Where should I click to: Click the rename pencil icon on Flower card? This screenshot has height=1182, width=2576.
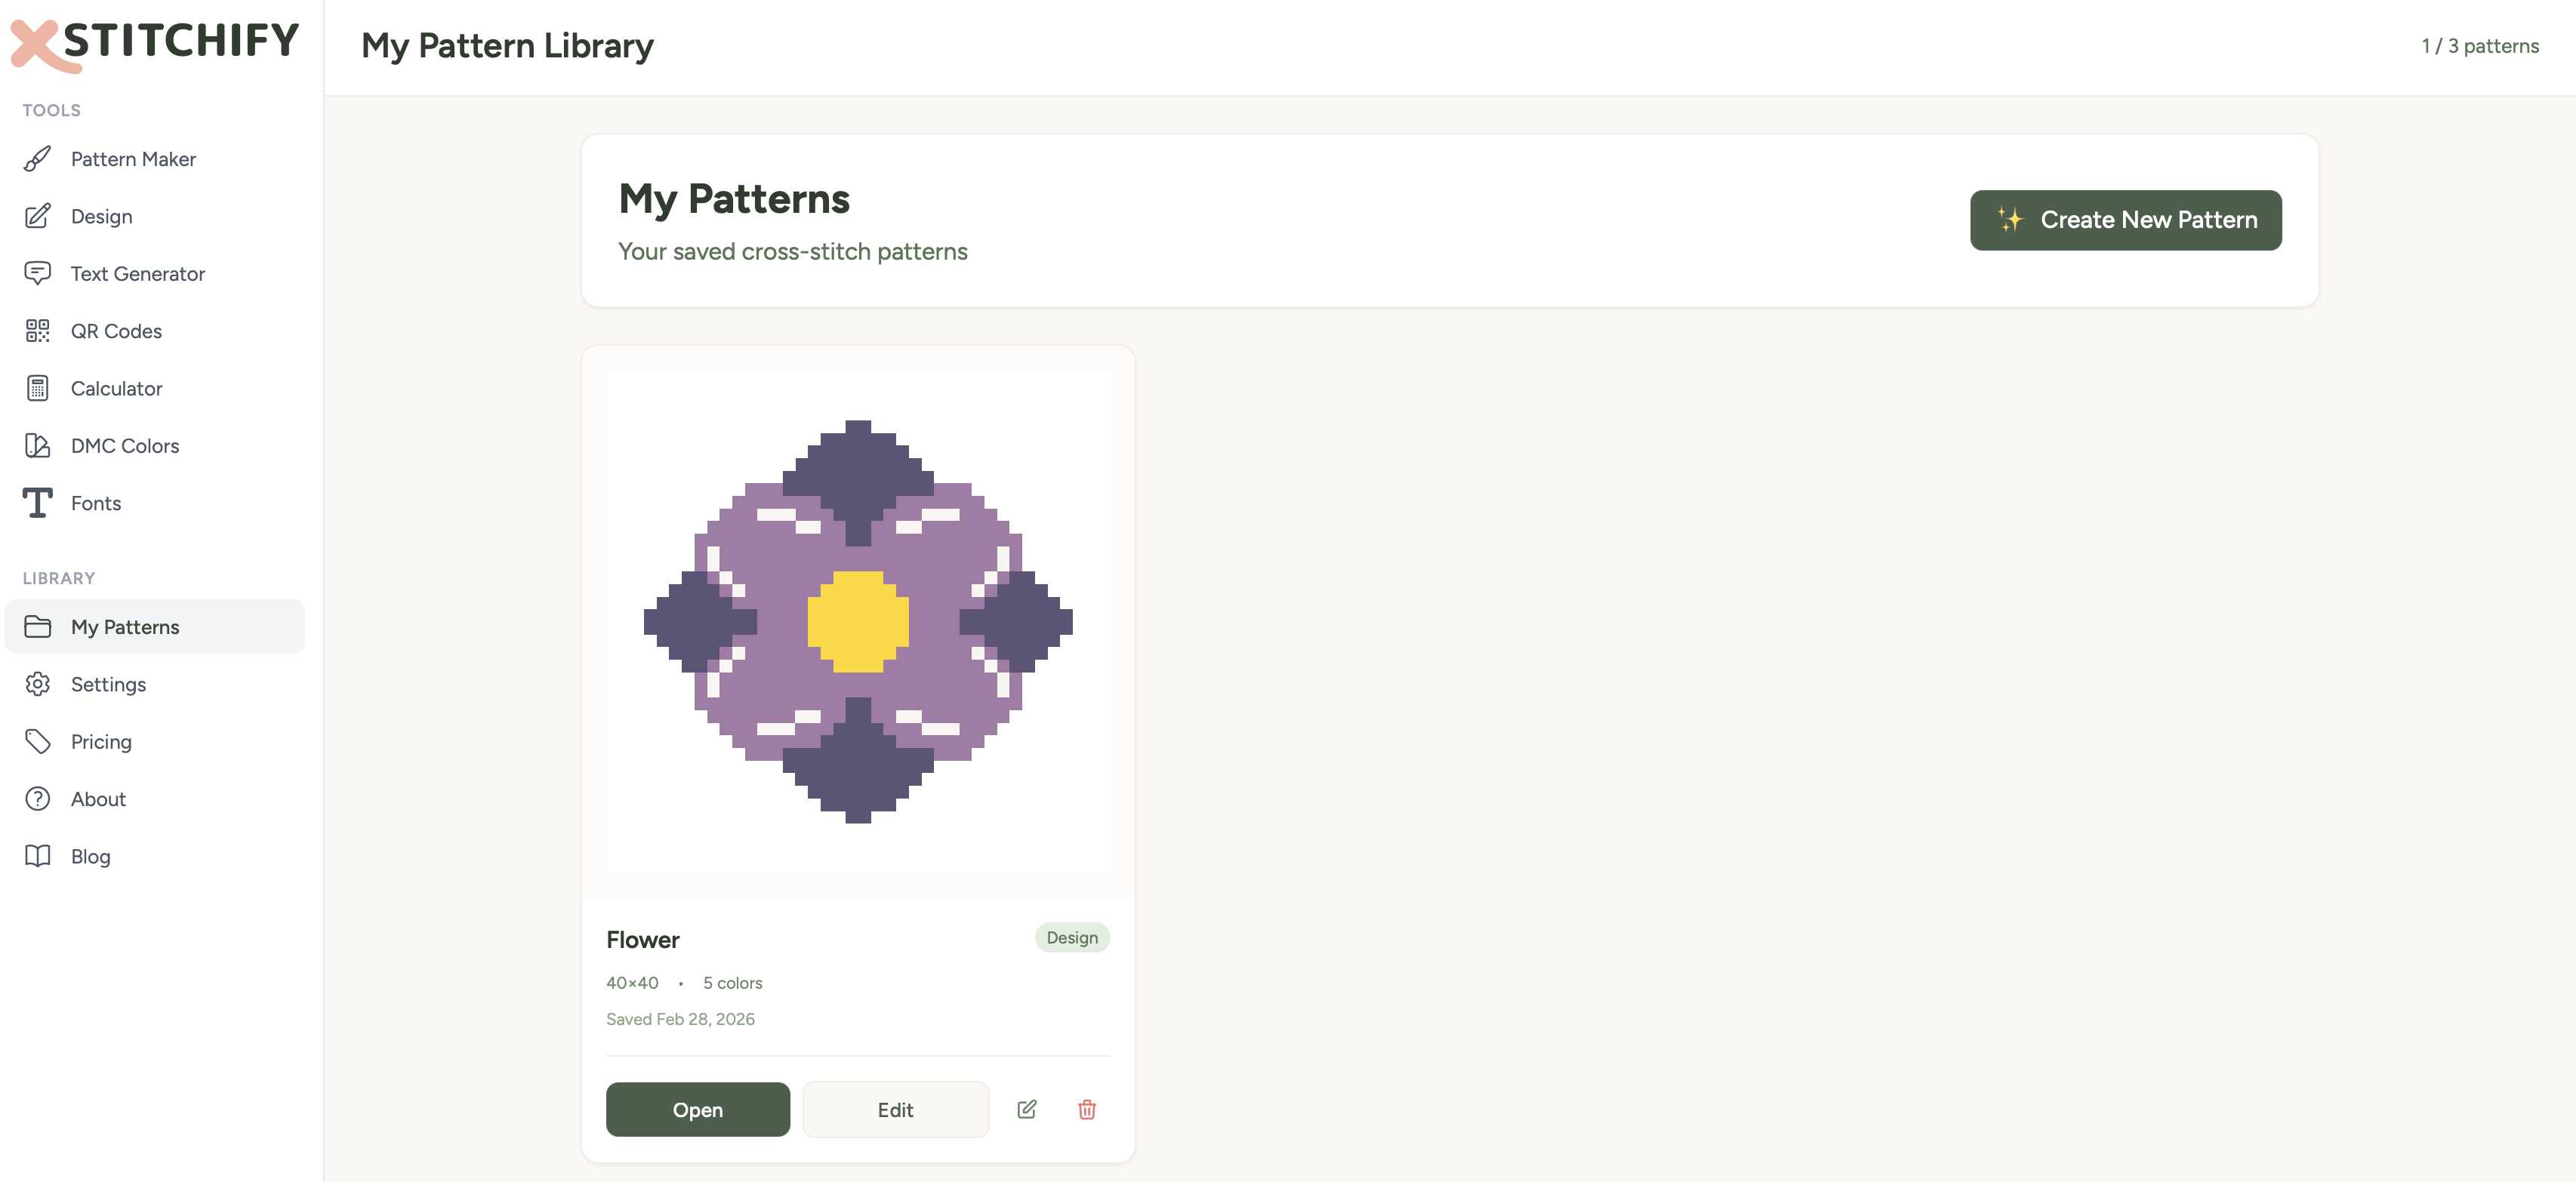1026,1109
